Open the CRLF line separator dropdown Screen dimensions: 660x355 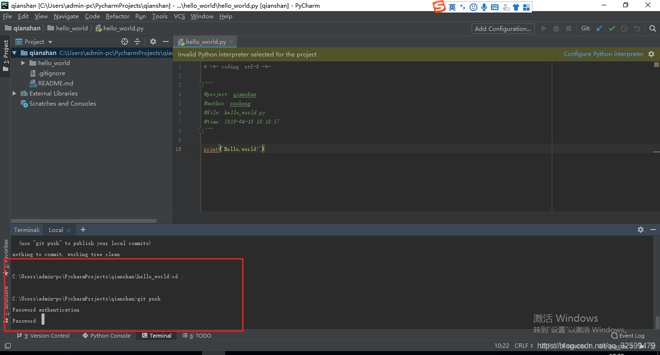(524, 345)
